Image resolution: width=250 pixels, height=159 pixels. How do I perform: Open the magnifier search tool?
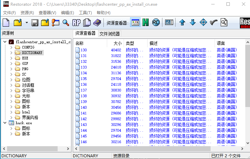(66, 23)
